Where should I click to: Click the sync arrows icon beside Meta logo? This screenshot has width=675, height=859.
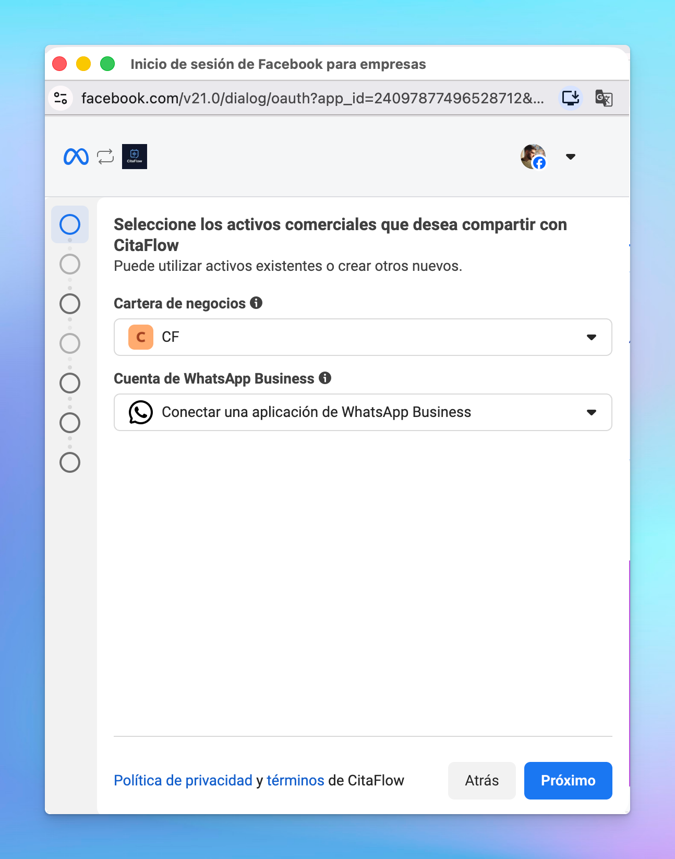click(x=105, y=157)
